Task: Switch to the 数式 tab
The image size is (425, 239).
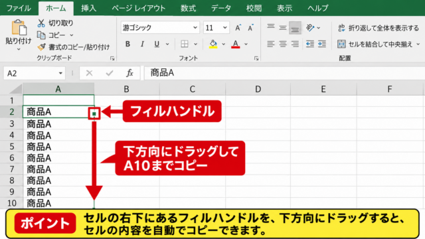Action: pos(188,8)
